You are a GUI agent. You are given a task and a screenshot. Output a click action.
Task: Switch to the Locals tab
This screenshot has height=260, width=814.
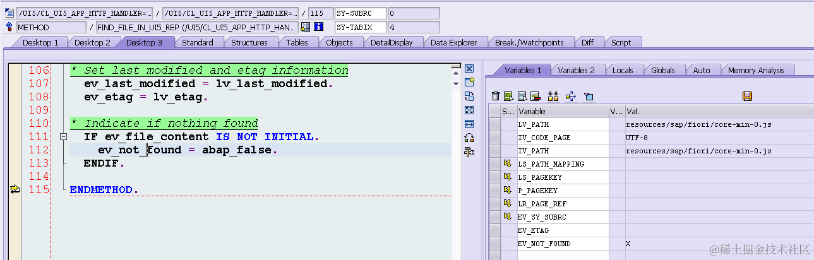click(x=623, y=71)
